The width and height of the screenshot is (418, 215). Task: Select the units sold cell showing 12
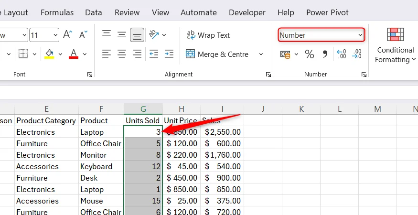(x=143, y=166)
